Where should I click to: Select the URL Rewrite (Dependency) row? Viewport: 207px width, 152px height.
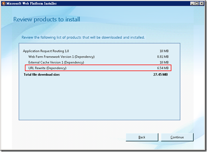[x=98, y=68]
